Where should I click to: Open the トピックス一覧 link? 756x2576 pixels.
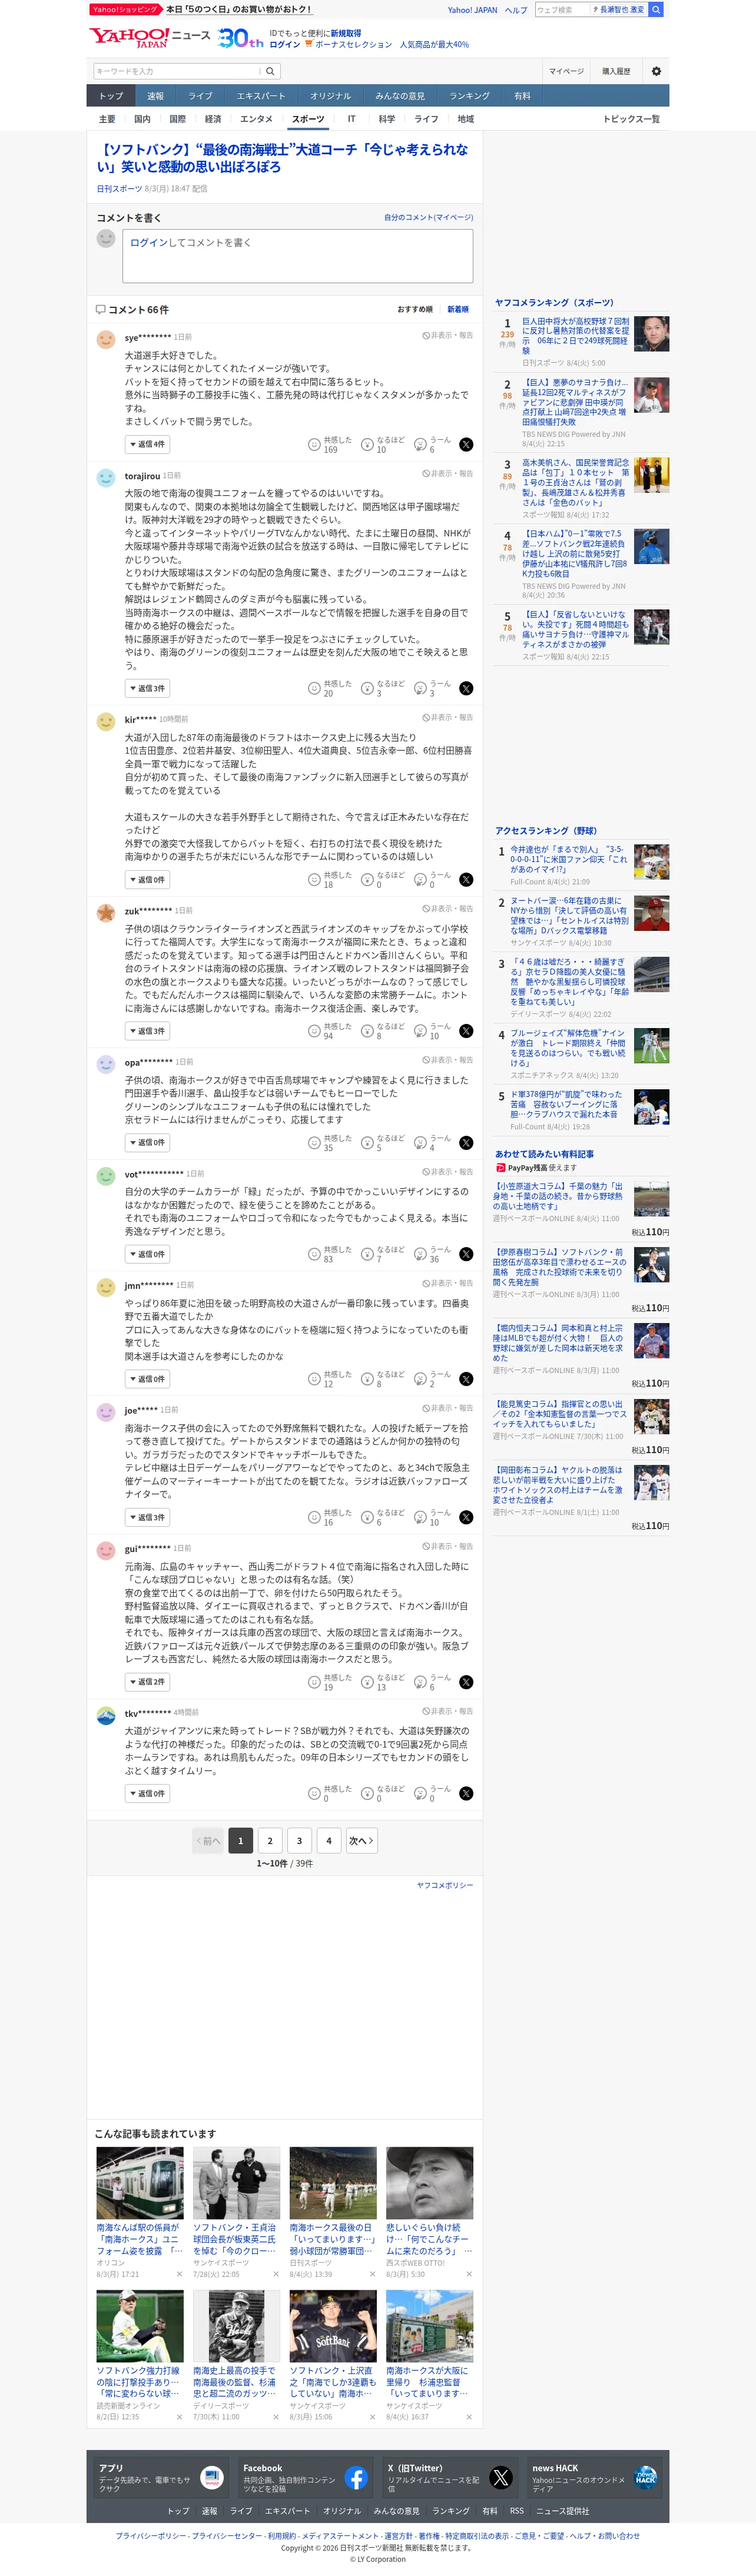pyautogui.click(x=631, y=119)
